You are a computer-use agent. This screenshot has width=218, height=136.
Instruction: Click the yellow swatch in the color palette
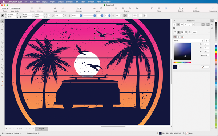pos(216,52)
